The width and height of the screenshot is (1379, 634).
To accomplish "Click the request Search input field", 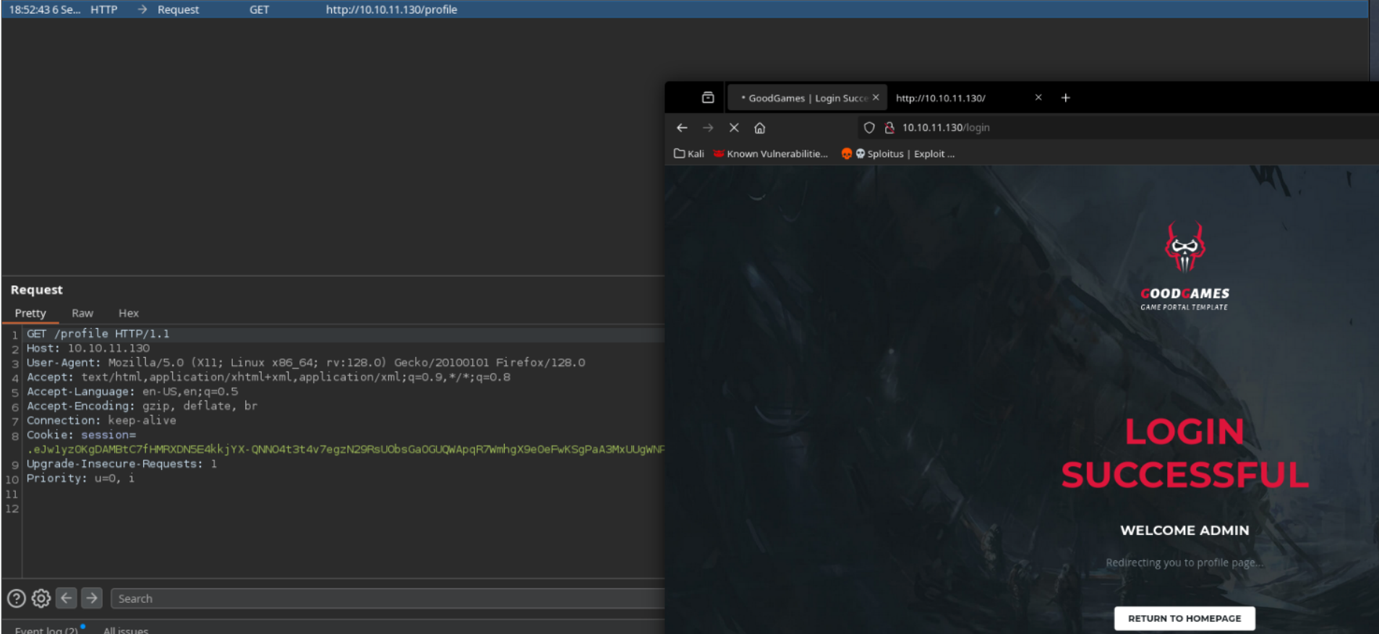I will [388, 599].
